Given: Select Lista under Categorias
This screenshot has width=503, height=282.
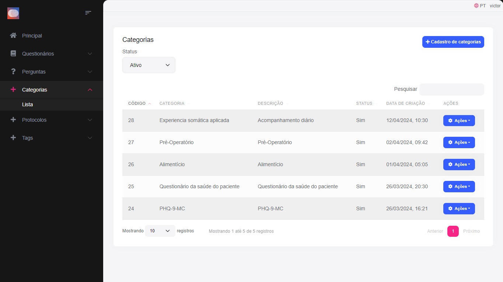Looking at the screenshot, I should tap(28, 104).
